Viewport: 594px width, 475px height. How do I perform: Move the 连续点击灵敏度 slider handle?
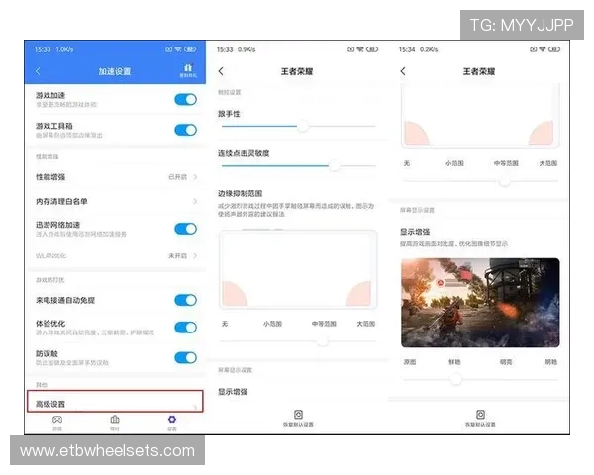[x=335, y=165]
